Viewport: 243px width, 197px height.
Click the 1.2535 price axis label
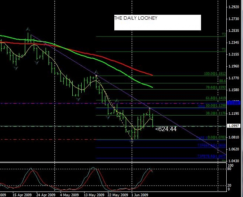pyautogui.click(x=234, y=31)
